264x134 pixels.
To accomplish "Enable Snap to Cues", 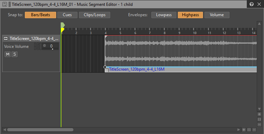I will [67, 15].
